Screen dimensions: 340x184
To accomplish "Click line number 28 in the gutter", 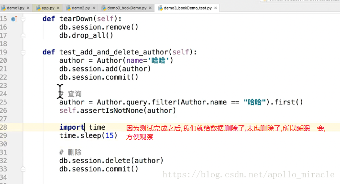I will pos(4,127).
